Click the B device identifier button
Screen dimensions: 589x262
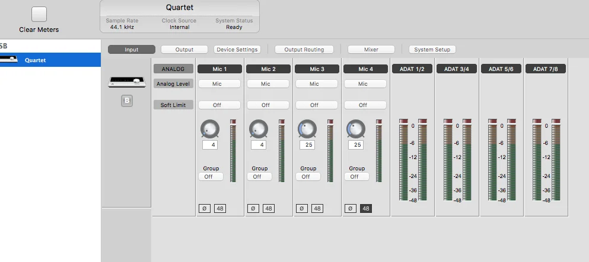coord(127,101)
